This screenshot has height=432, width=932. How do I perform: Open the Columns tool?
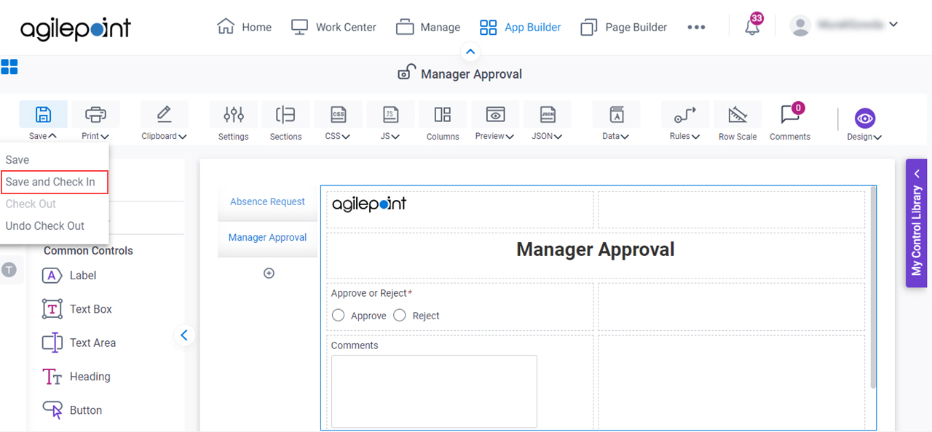click(x=443, y=114)
